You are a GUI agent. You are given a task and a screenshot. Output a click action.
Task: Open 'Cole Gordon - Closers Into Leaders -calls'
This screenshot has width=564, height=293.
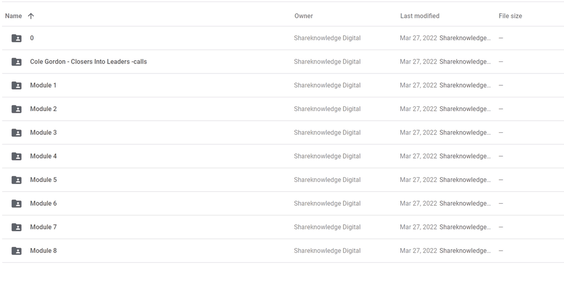tap(88, 61)
